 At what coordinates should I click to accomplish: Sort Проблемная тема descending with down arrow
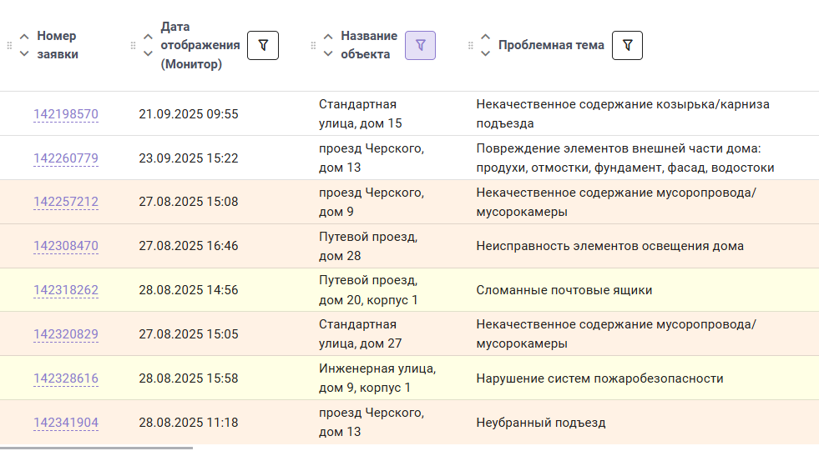pyautogui.click(x=485, y=53)
